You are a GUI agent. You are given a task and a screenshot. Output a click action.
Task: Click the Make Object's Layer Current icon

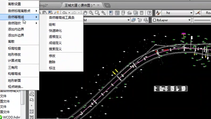click(134, 20)
